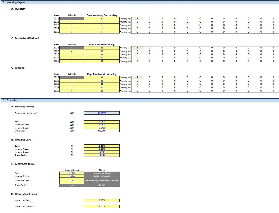This screenshot has width=279, height=213.
Task: Click the 2021 Days Inventory Outstanding cell
Action: pyautogui.click(x=102, y=18)
